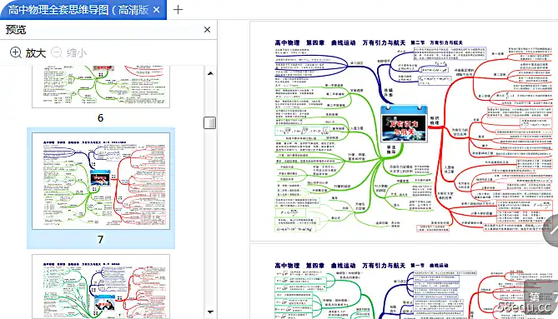Click page number 7 label

point(101,239)
